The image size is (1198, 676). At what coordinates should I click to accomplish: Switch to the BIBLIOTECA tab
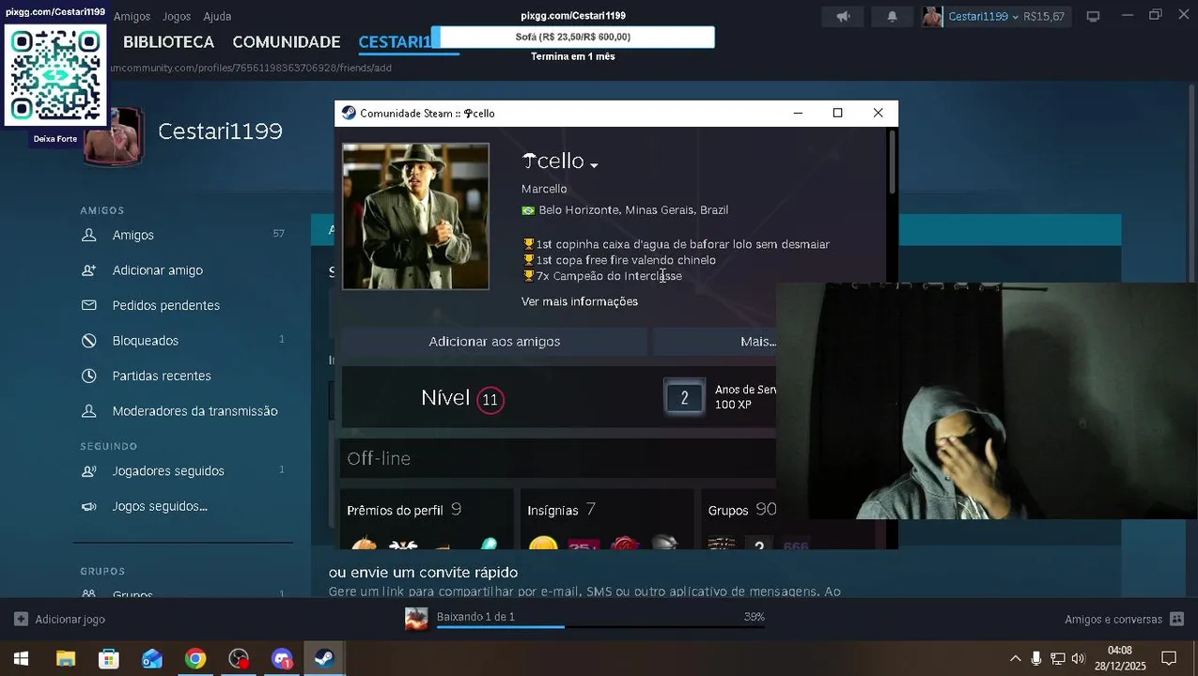click(x=168, y=41)
